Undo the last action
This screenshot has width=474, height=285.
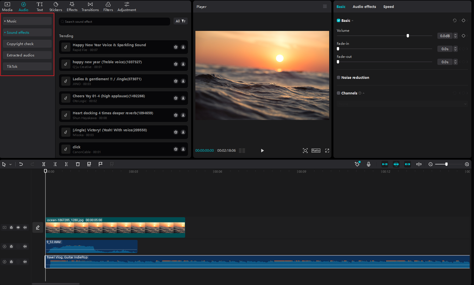(21, 164)
